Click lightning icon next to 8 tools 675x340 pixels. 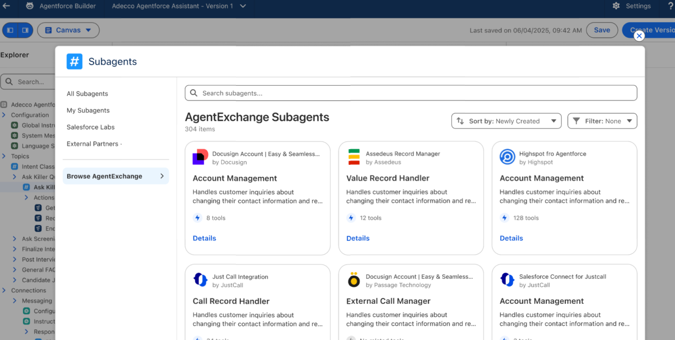point(197,218)
